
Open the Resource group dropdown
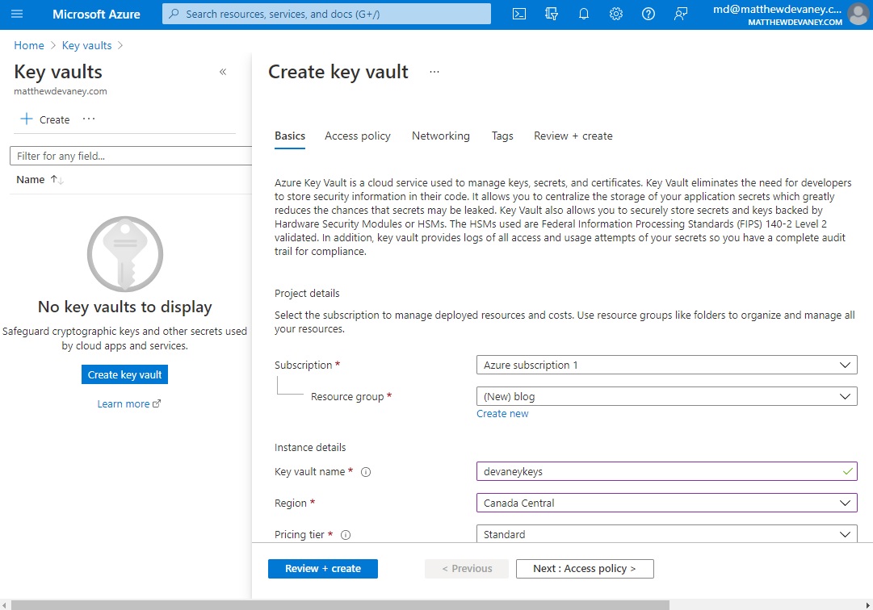pos(666,397)
